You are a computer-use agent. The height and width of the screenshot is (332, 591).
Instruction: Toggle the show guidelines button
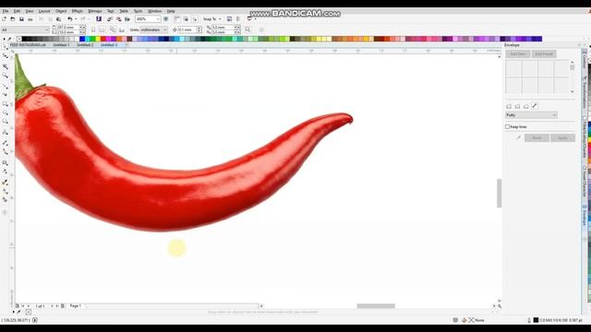[195, 18]
